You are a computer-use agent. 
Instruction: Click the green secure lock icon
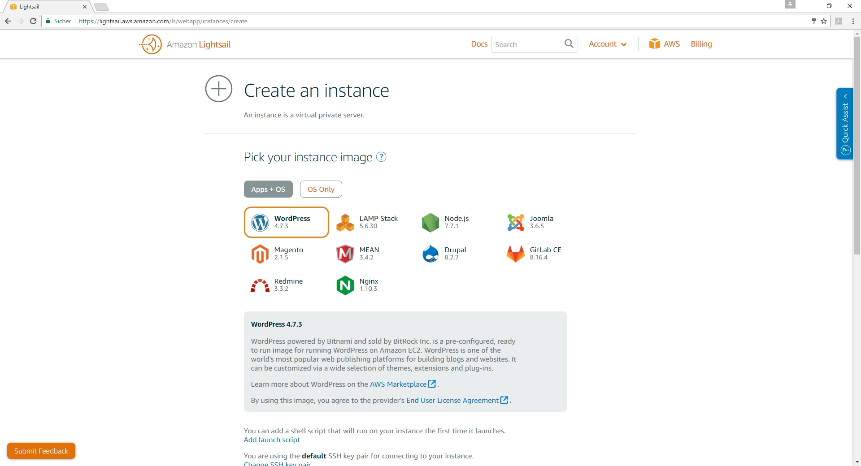(x=48, y=21)
